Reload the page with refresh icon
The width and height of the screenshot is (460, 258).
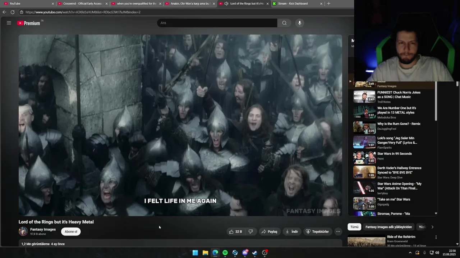[13, 12]
